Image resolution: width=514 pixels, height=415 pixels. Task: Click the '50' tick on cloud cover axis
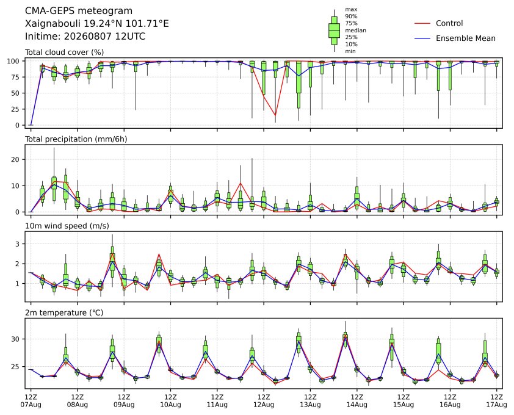pyautogui.click(x=16, y=93)
